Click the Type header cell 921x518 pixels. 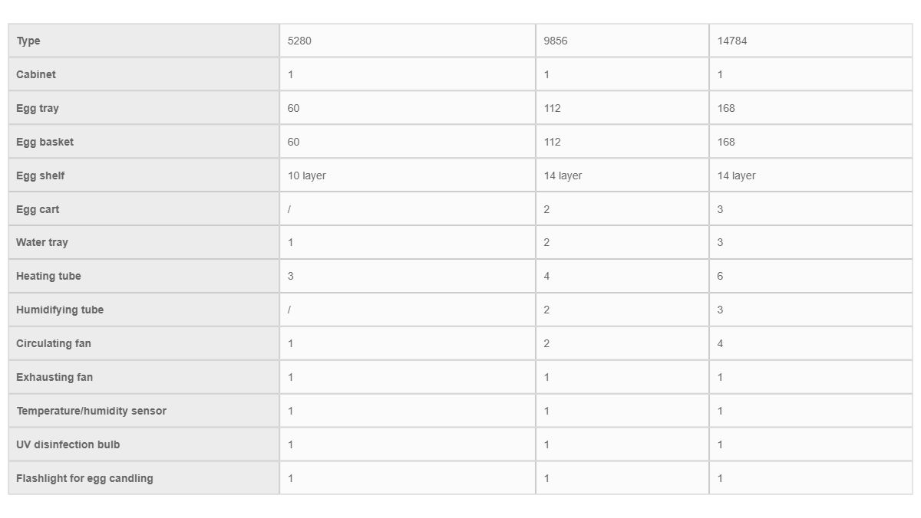click(144, 41)
